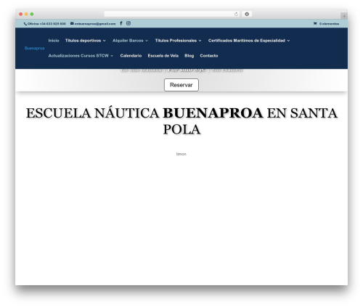Open the Alquiler Barcos menu item
The height and width of the screenshot is (307, 363).
coord(128,41)
